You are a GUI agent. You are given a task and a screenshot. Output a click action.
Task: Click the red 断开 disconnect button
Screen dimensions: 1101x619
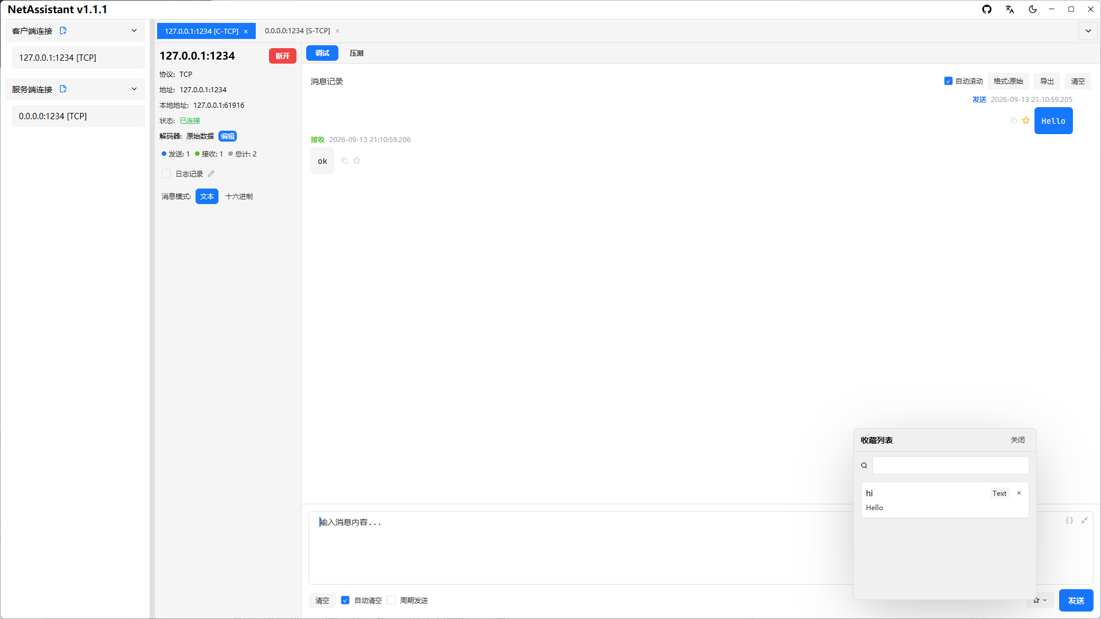coord(283,56)
